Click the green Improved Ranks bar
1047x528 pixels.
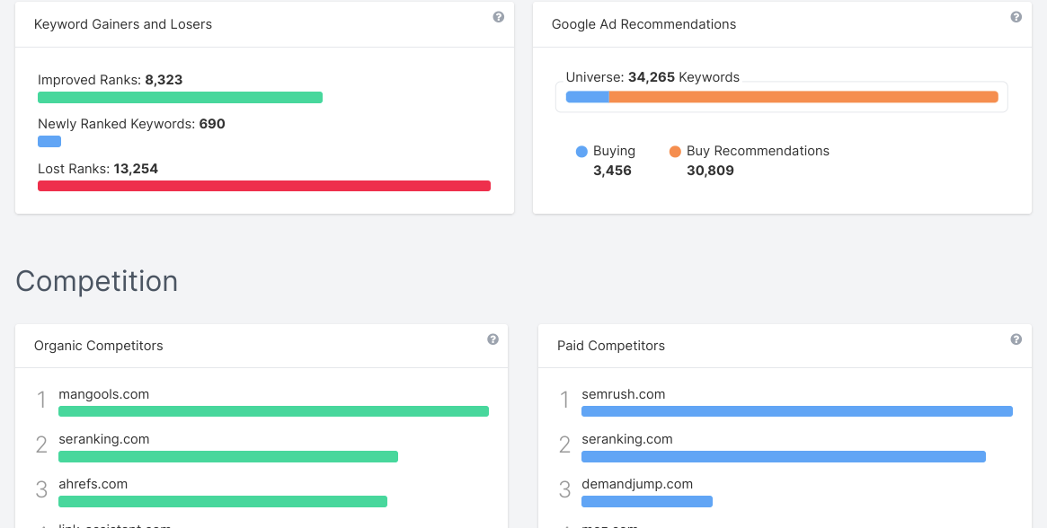click(181, 98)
